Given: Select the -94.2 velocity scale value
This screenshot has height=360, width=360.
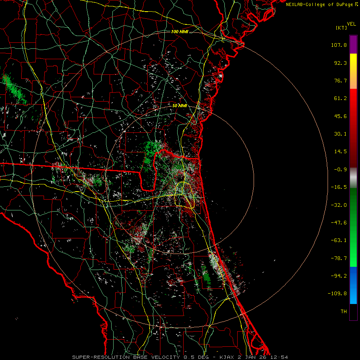Looking at the screenshot, I should point(339,276).
